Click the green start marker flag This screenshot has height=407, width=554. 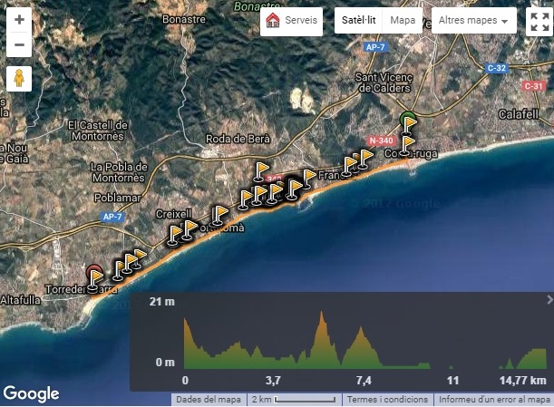(408, 122)
